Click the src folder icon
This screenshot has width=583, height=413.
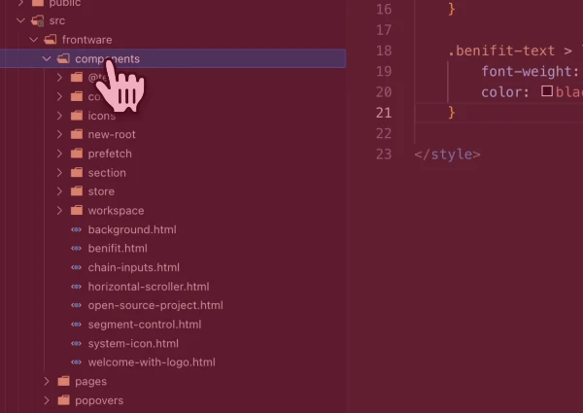[x=38, y=20]
